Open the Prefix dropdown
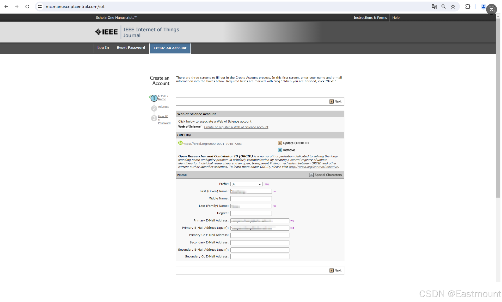The width and height of the screenshot is (502, 302). pyautogui.click(x=246, y=184)
